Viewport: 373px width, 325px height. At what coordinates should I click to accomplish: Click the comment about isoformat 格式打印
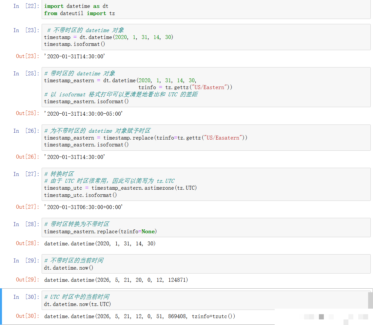coord(121,94)
